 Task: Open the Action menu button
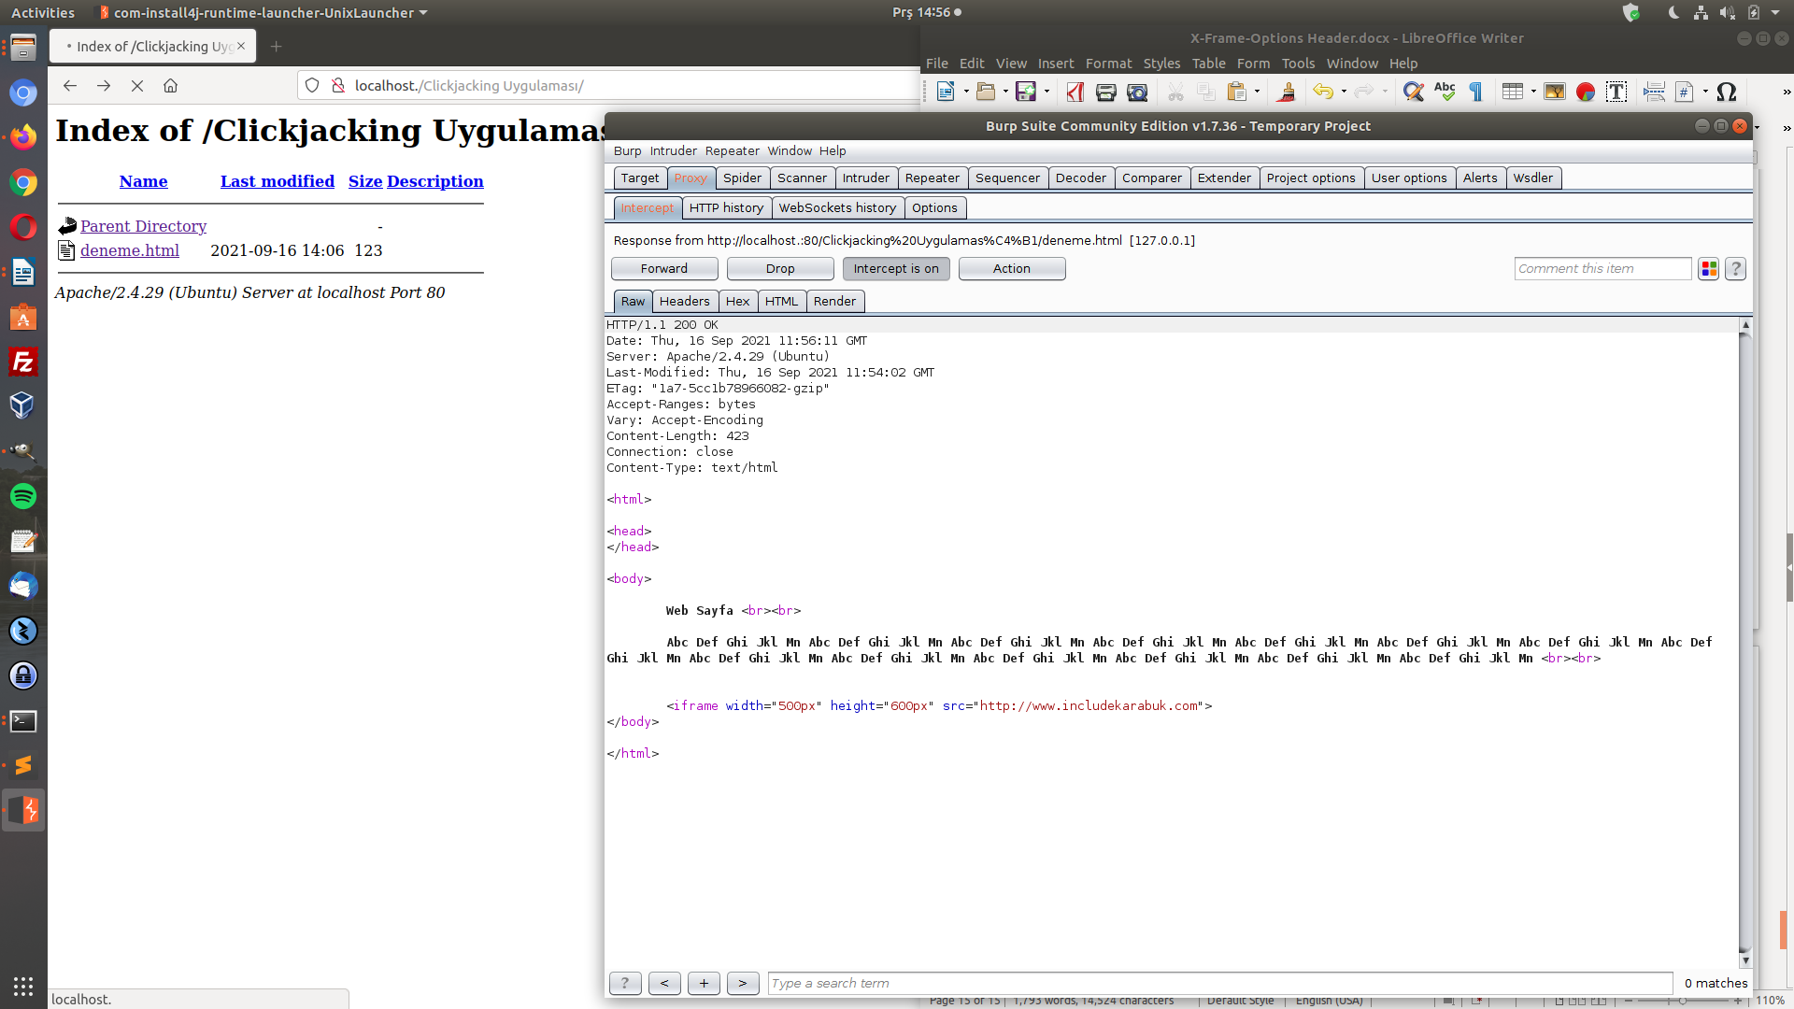pos(1012,269)
